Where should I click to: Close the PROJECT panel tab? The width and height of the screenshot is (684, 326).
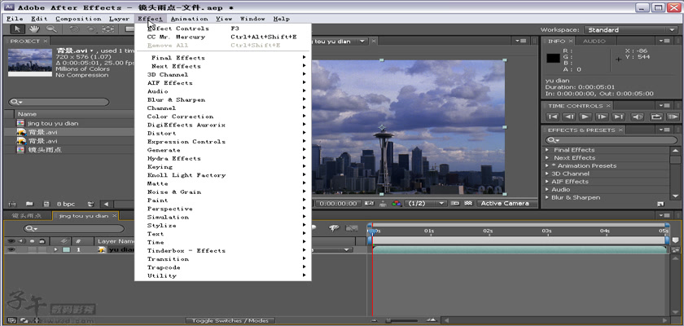45,41
